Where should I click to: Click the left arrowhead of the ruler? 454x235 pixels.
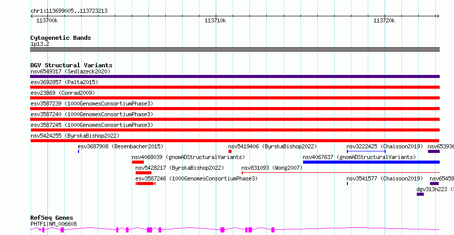(32, 16)
